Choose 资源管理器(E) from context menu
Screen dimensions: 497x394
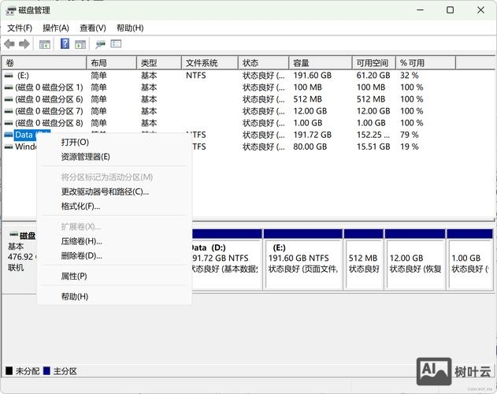click(114, 157)
